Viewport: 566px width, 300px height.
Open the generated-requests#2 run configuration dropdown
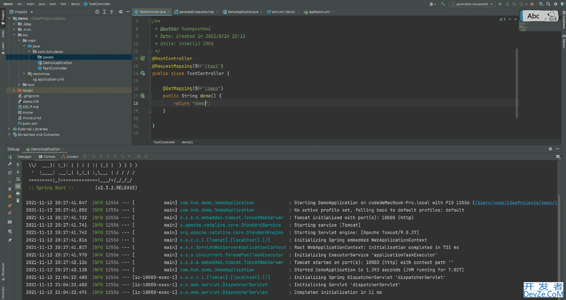tap(472, 4)
